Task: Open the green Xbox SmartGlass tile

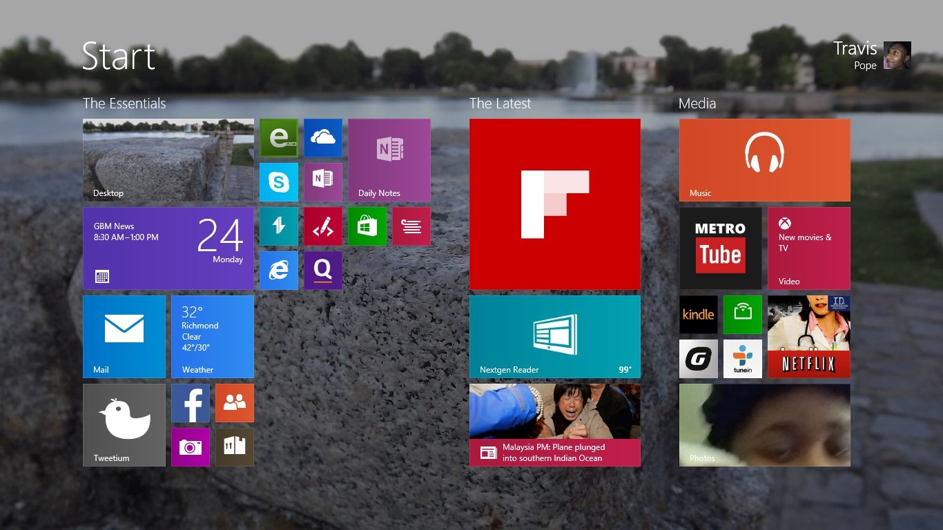Action: click(x=743, y=315)
